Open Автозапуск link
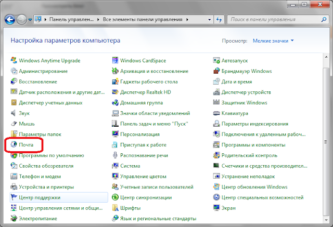Viewport: 333px width, 227px height. pyautogui.click(x=235, y=61)
